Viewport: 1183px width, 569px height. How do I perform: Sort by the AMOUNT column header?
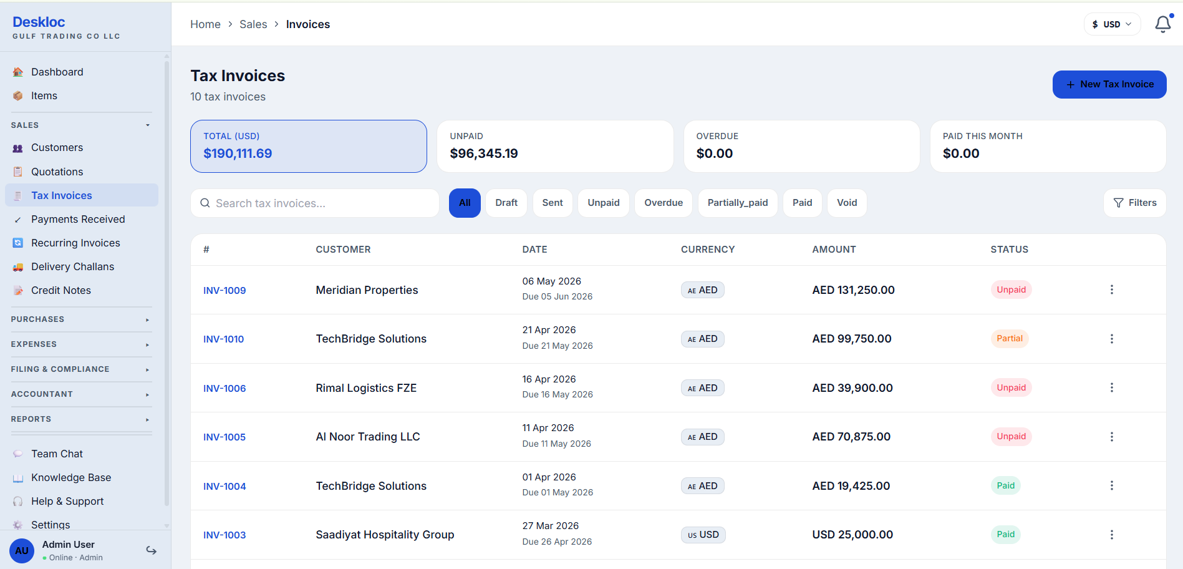click(834, 250)
